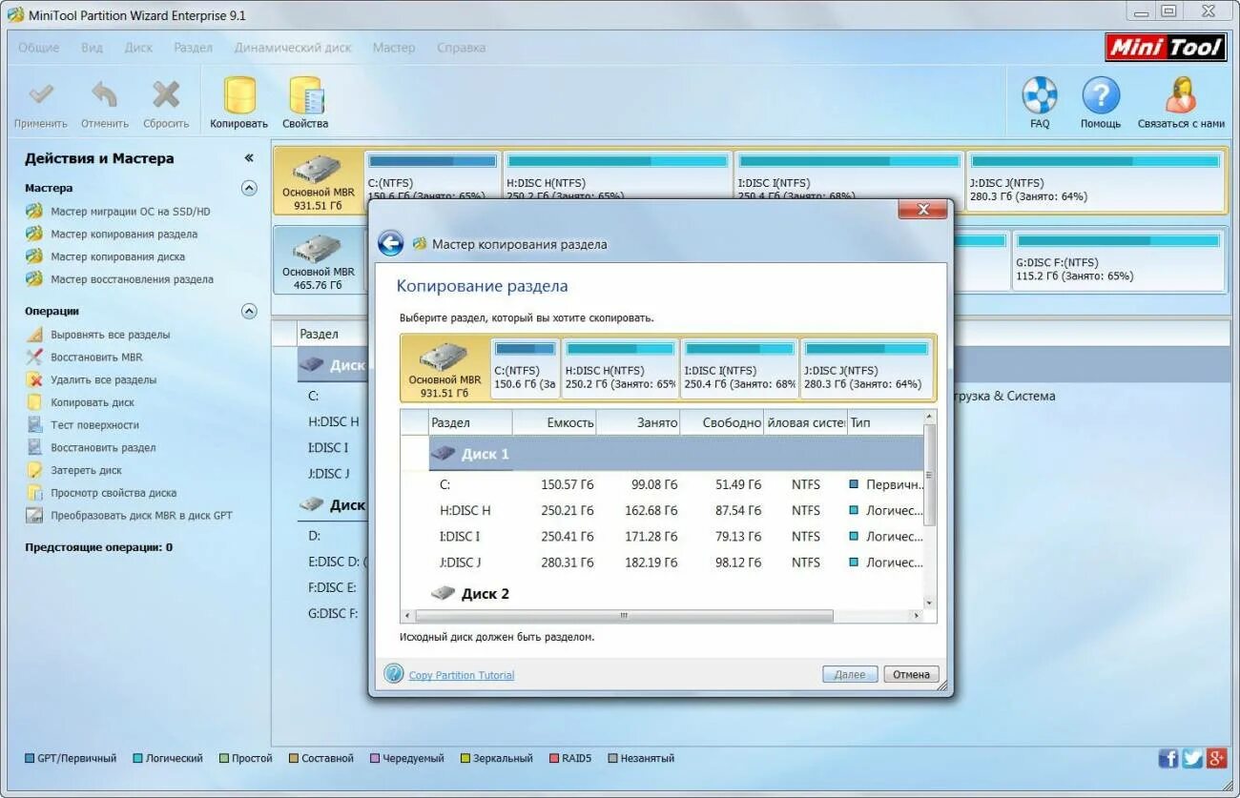This screenshot has width=1240, height=798.
Task: Select the H:DISC H row with 250.21 Гб
Action: 676,510
